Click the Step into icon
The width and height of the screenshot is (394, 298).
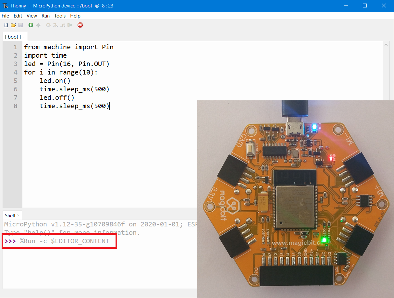click(56, 25)
